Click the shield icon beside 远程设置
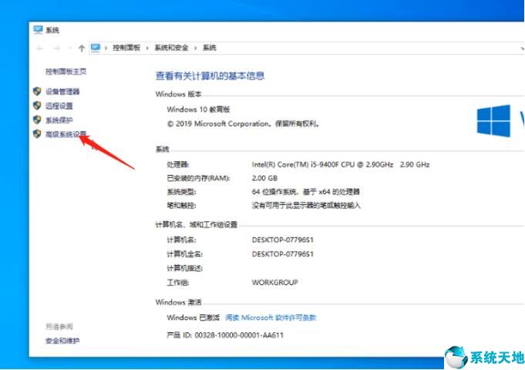This screenshot has width=525, height=370. coord(37,106)
